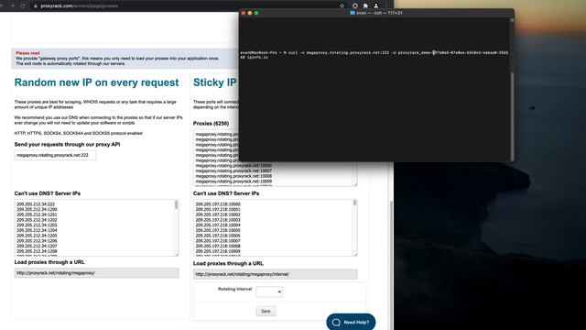Screen dimensions: 586x330
Task: Click the terminal curl command line
Action: pos(374,55)
